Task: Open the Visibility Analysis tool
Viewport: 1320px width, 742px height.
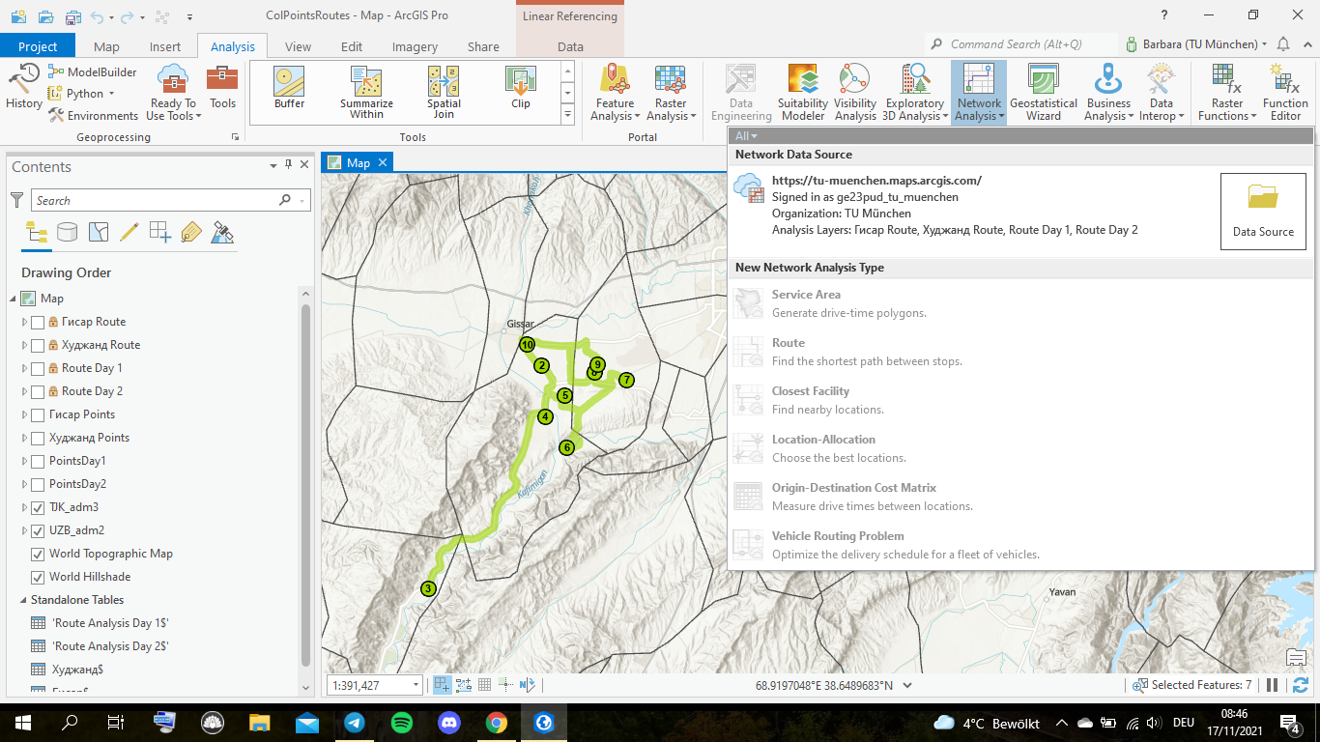Action: [x=855, y=93]
